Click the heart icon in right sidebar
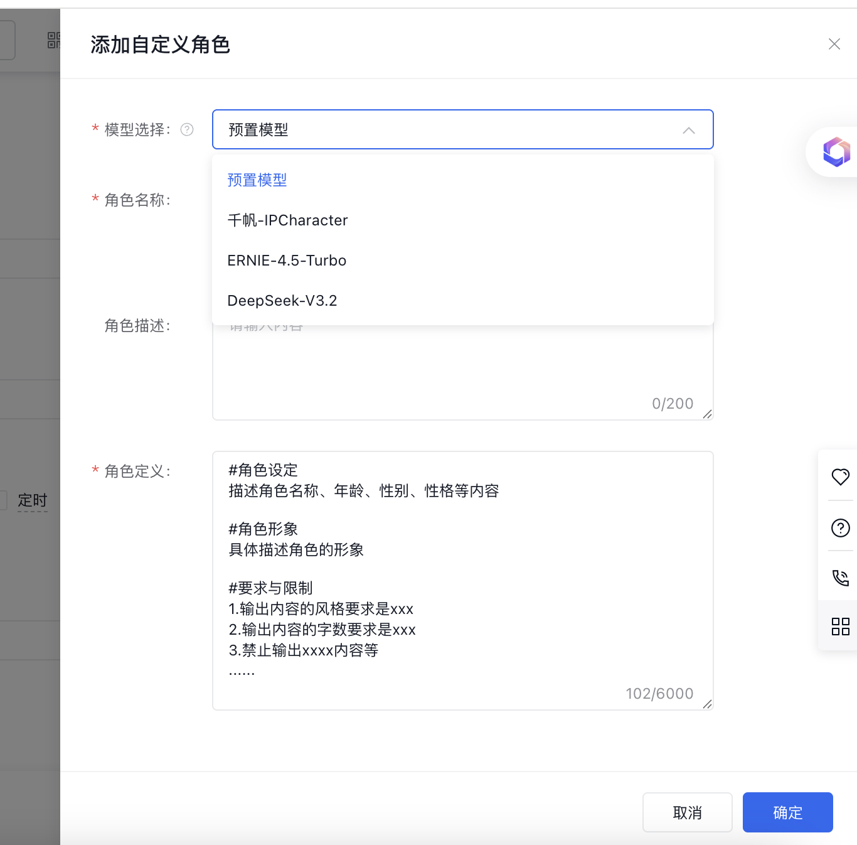Screen dimensions: 857x845 pos(840,476)
